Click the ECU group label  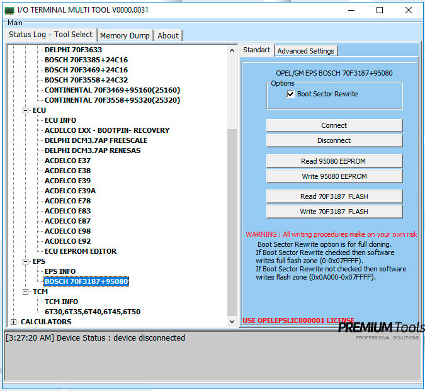(x=39, y=110)
